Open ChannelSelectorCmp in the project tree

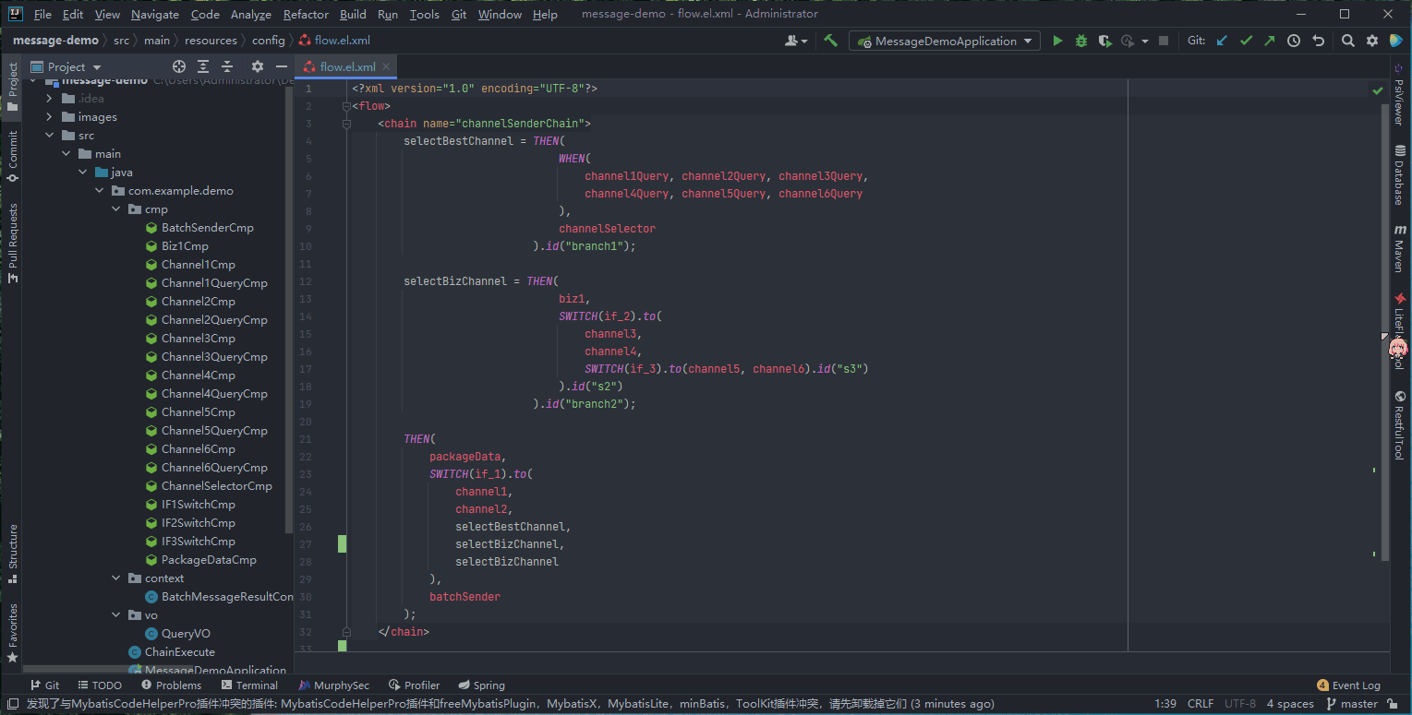(216, 486)
